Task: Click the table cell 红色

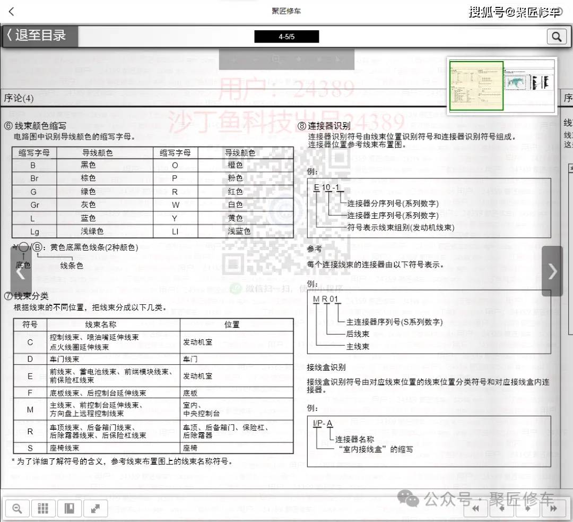Action: coord(236,192)
